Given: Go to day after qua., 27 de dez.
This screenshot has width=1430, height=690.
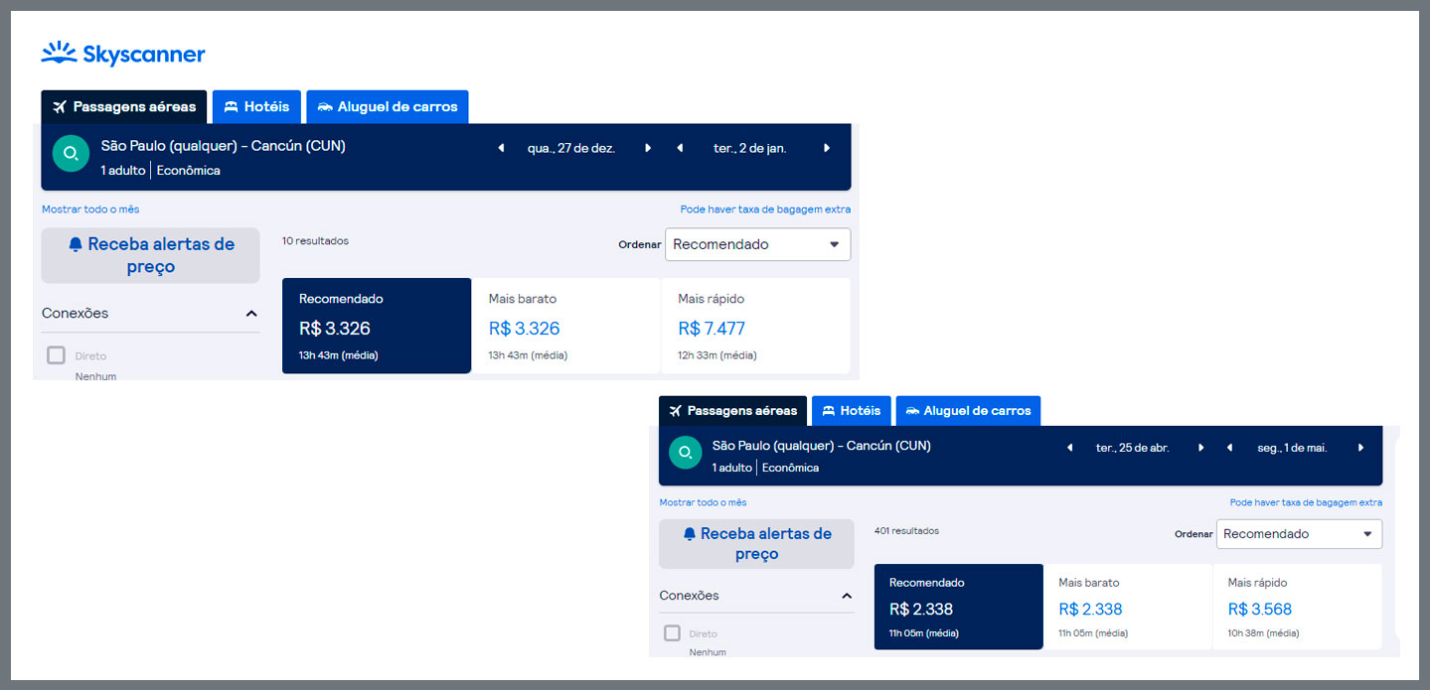Looking at the screenshot, I should (x=648, y=148).
